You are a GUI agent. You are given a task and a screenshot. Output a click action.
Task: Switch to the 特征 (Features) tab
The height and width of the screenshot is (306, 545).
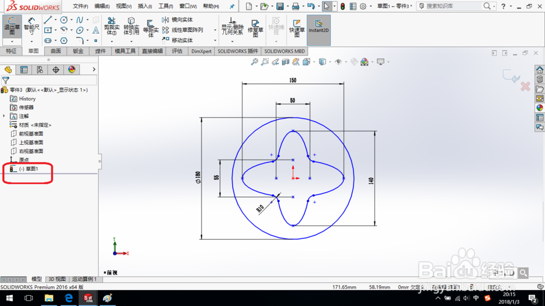click(11, 51)
